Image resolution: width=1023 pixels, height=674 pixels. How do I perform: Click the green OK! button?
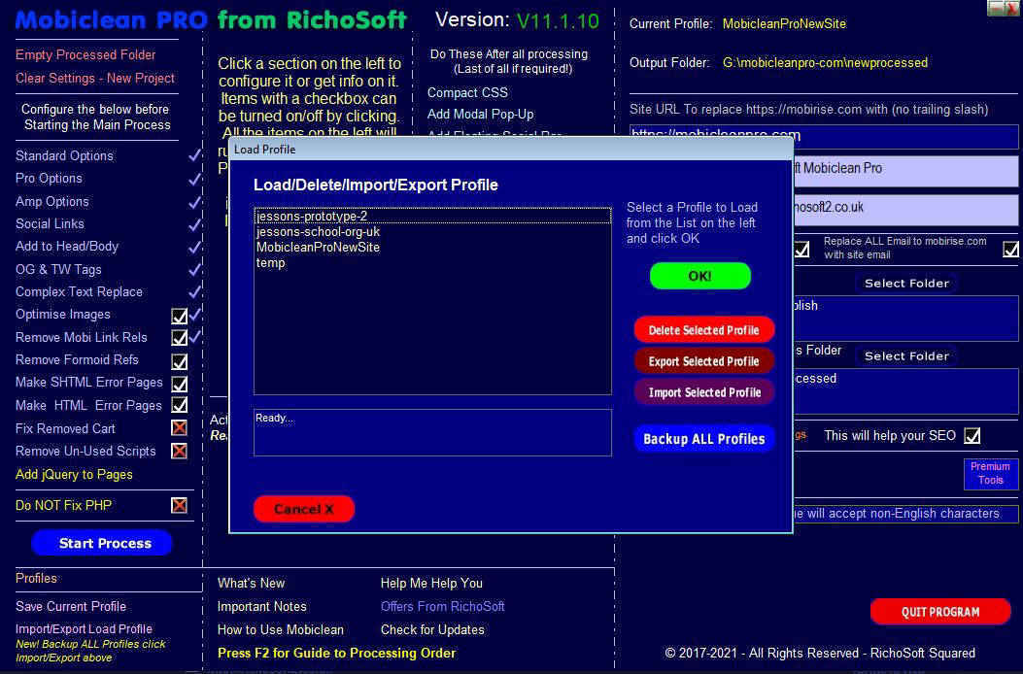coord(700,276)
